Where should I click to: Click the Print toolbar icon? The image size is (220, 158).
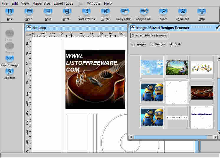click(x=67, y=11)
